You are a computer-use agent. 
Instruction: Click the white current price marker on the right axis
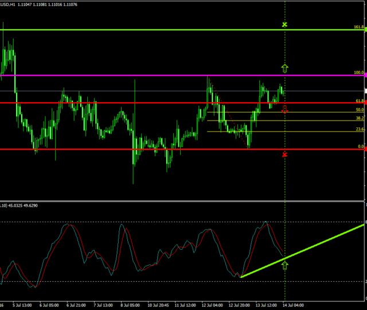(365, 91)
